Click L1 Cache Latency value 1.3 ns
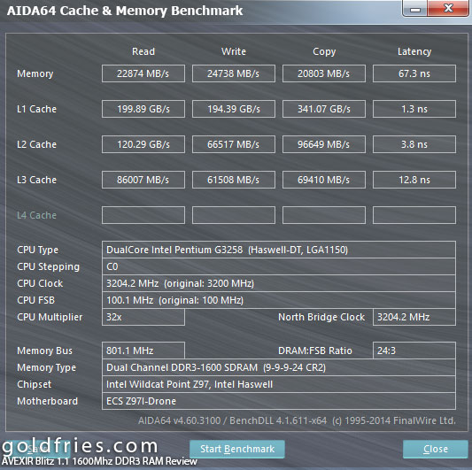Image resolution: width=472 pixels, height=470 pixels. coord(414,109)
